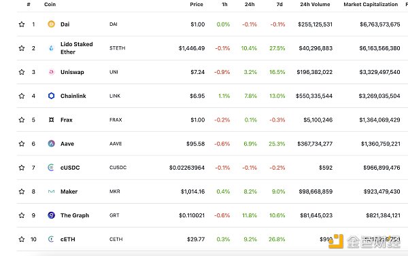Click the MKR ticker symbol
The width and height of the screenshot is (408, 256).
tap(115, 191)
